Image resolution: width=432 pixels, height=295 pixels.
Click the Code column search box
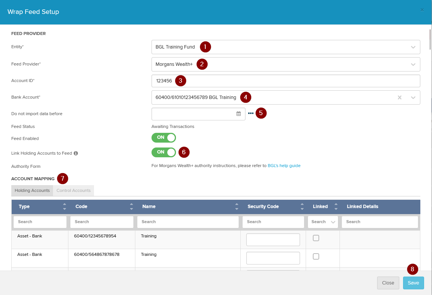click(102, 222)
